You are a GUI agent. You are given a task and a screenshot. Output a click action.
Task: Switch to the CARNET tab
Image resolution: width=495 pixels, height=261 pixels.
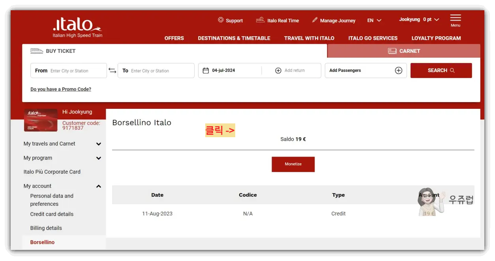(x=404, y=51)
